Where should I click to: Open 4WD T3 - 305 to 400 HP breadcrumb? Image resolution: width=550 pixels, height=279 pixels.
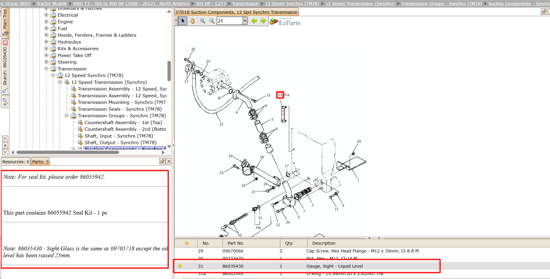coord(131,3)
